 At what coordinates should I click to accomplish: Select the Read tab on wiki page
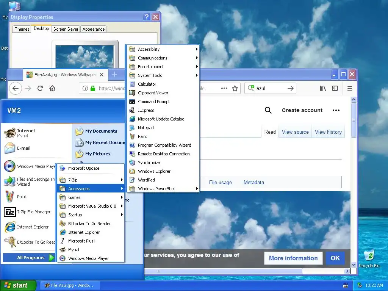click(270, 132)
